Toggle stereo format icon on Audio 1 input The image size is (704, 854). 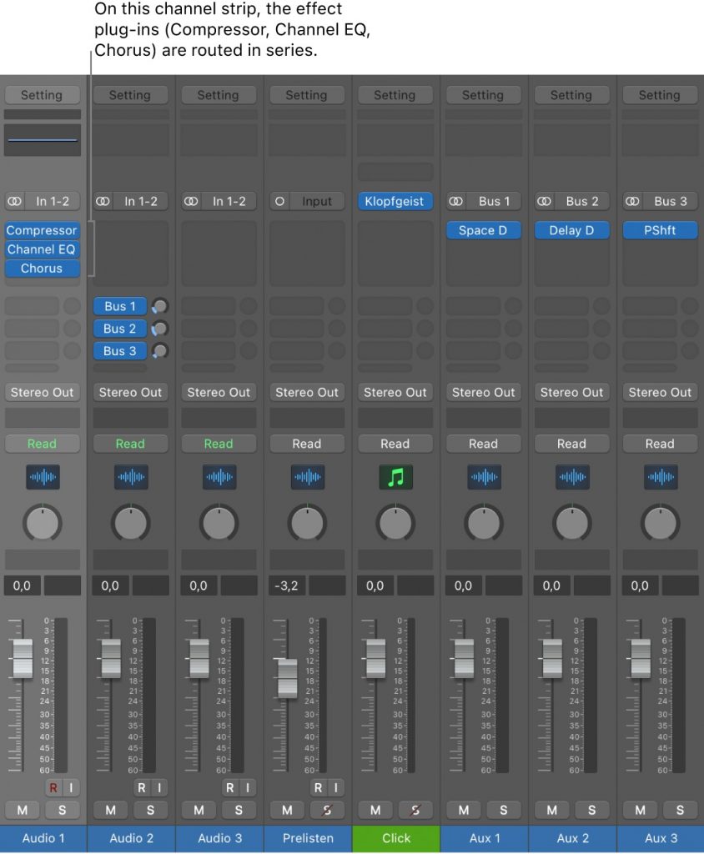coord(15,201)
